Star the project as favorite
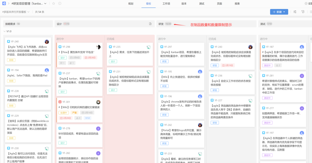Viewport: 312px width, 163px height. [54, 4]
